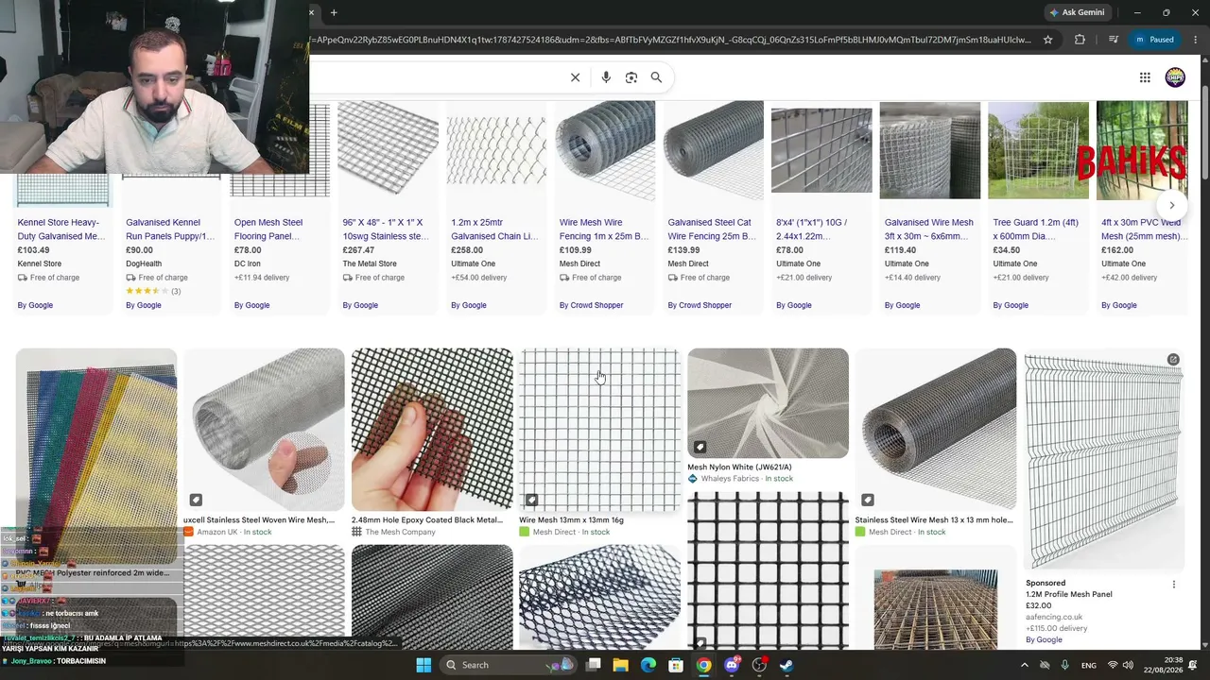Open options for sponsored Profile Mesh Panel
Viewport: 1210px width, 680px height.
[x=1174, y=585]
